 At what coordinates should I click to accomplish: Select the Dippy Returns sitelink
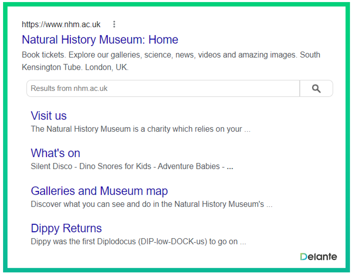point(66,228)
